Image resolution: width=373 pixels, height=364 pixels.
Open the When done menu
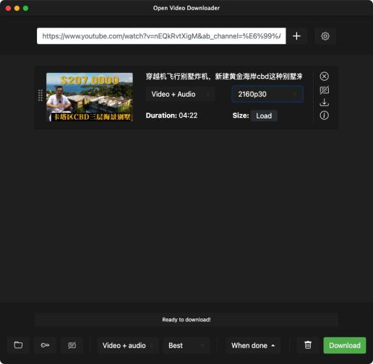(x=253, y=345)
